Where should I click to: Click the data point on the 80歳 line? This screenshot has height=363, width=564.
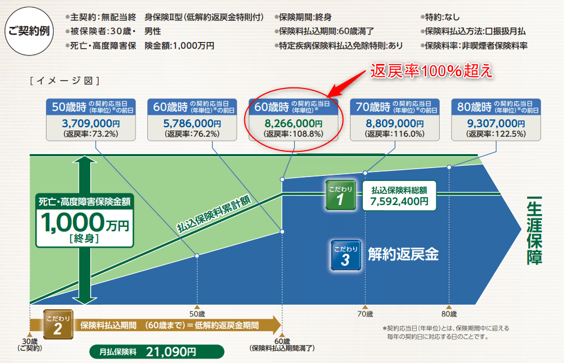(x=449, y=167)
